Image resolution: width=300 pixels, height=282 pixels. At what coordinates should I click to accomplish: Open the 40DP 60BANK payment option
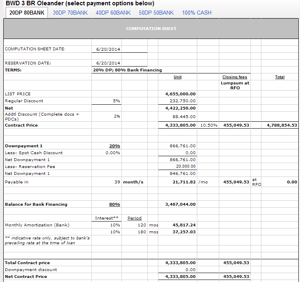coord(113,13)
